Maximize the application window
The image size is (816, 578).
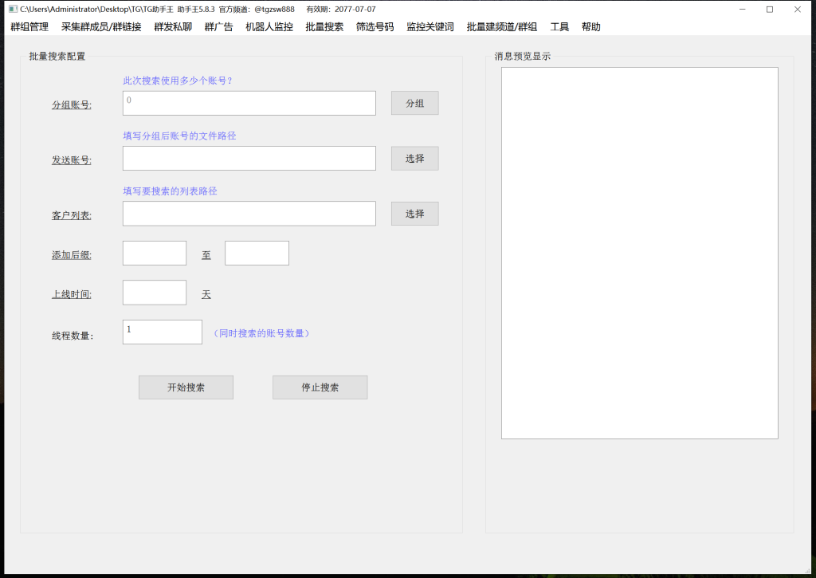coord(770,10)
